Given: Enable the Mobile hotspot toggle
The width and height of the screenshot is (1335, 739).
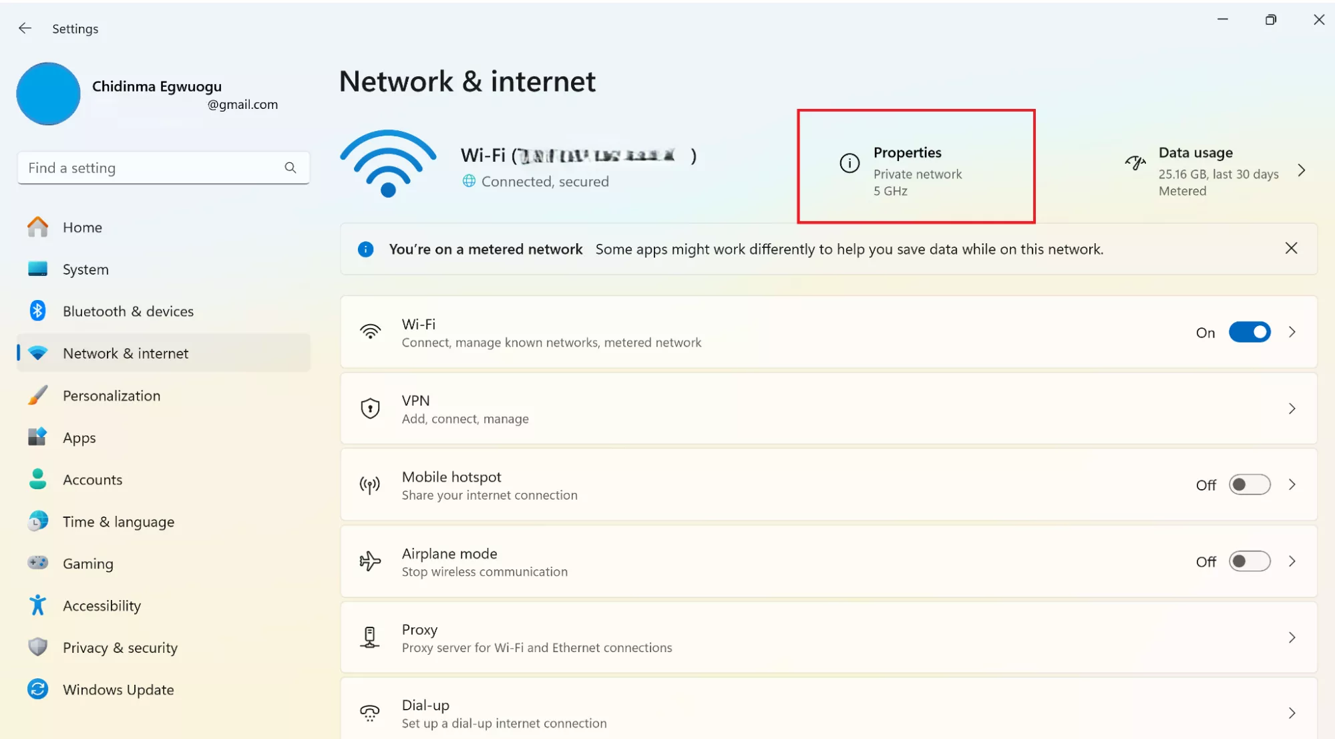Looking at the screenshot, I should pos(1249,484).
